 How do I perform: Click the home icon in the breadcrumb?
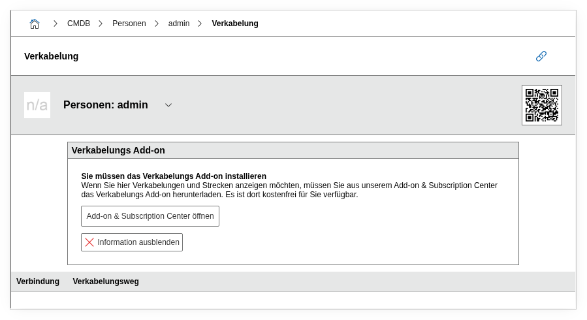(x=35, y=24)
